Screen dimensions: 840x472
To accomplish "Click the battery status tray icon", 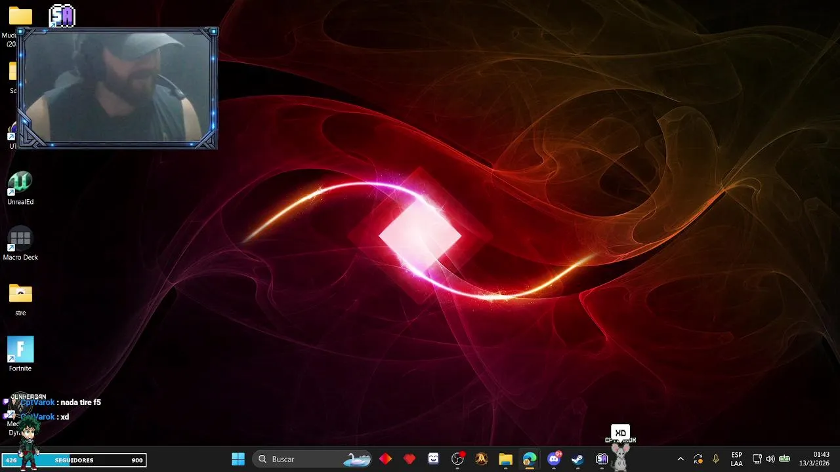I will (784, 459).
